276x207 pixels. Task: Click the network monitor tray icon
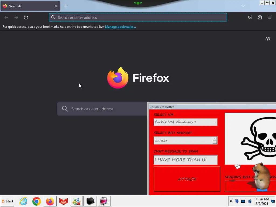coord(243,201)
